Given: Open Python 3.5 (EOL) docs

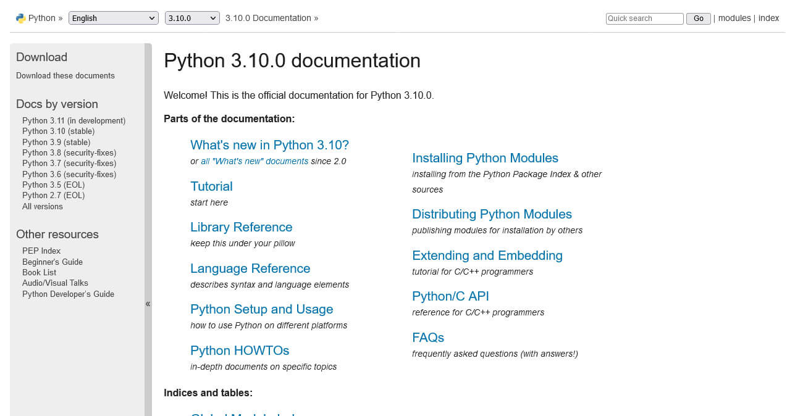Looking at the screenshot, I should pos(54,185).
